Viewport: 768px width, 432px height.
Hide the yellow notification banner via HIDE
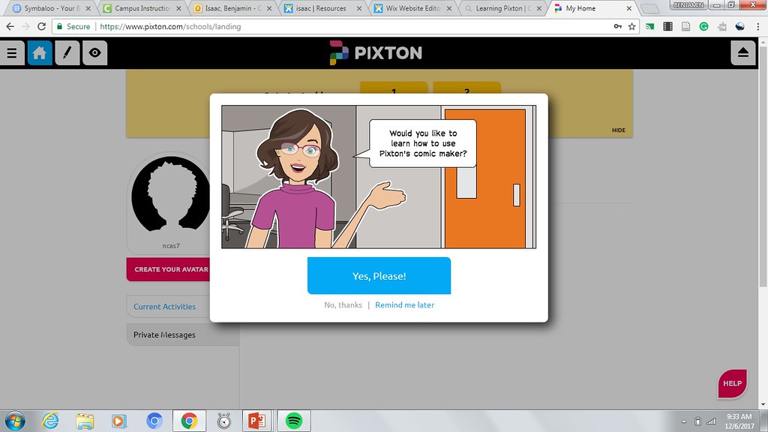click(x=618, y=130)
